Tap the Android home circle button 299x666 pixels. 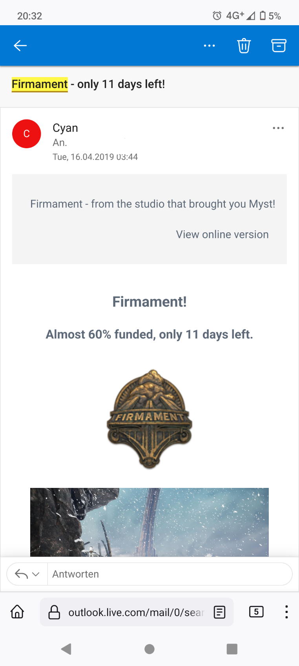[x=149, y=649]
